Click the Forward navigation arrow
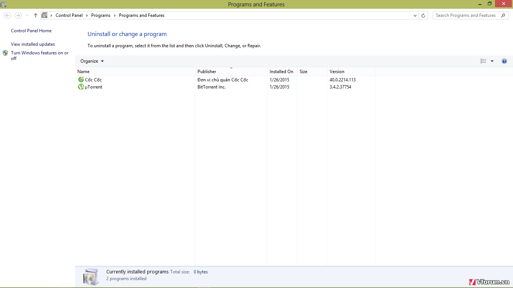The width and height of the screenshot is (513, 288). click(x=18, y=15)
